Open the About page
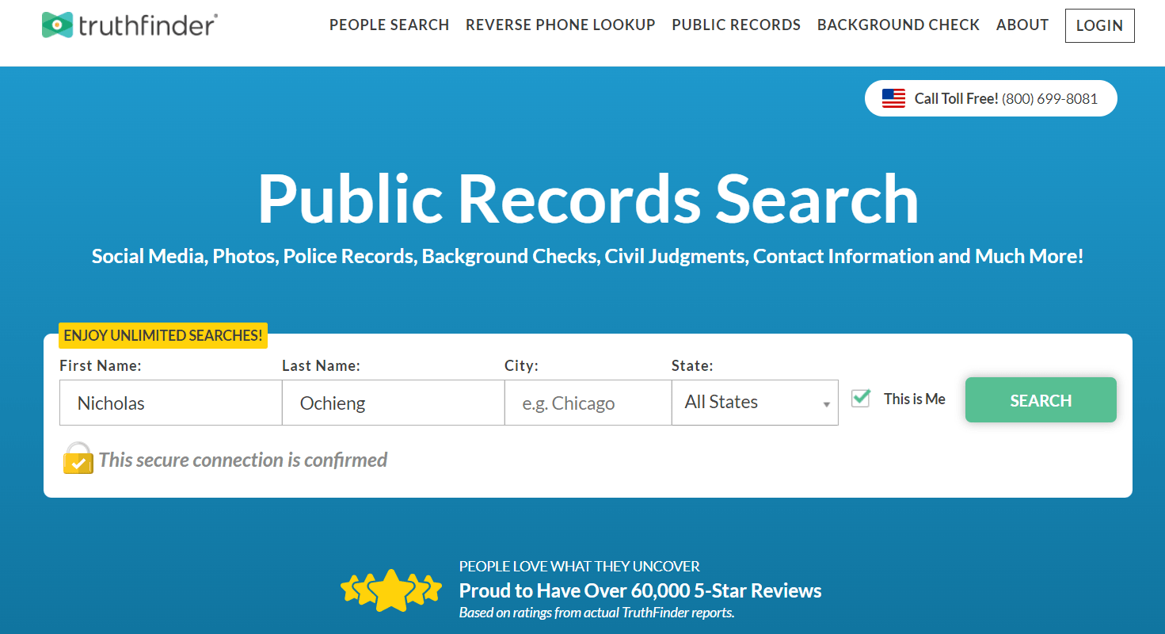 tap(1022, 25)
